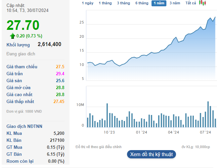
Task: Choose the "6 tháng" time range
Action: point(142,3)
